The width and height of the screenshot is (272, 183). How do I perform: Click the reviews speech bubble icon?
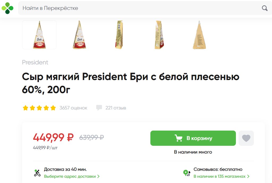pyautogui.click(x=99, y=108)
